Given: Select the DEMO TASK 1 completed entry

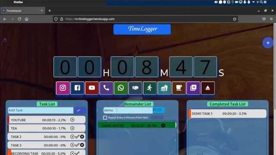Looking at the screenshot, I should coord(227,114).
